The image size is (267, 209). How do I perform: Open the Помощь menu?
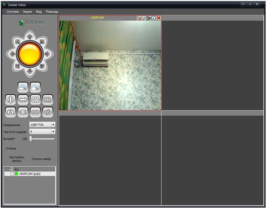pyautogui.click(x=52, y=11)
